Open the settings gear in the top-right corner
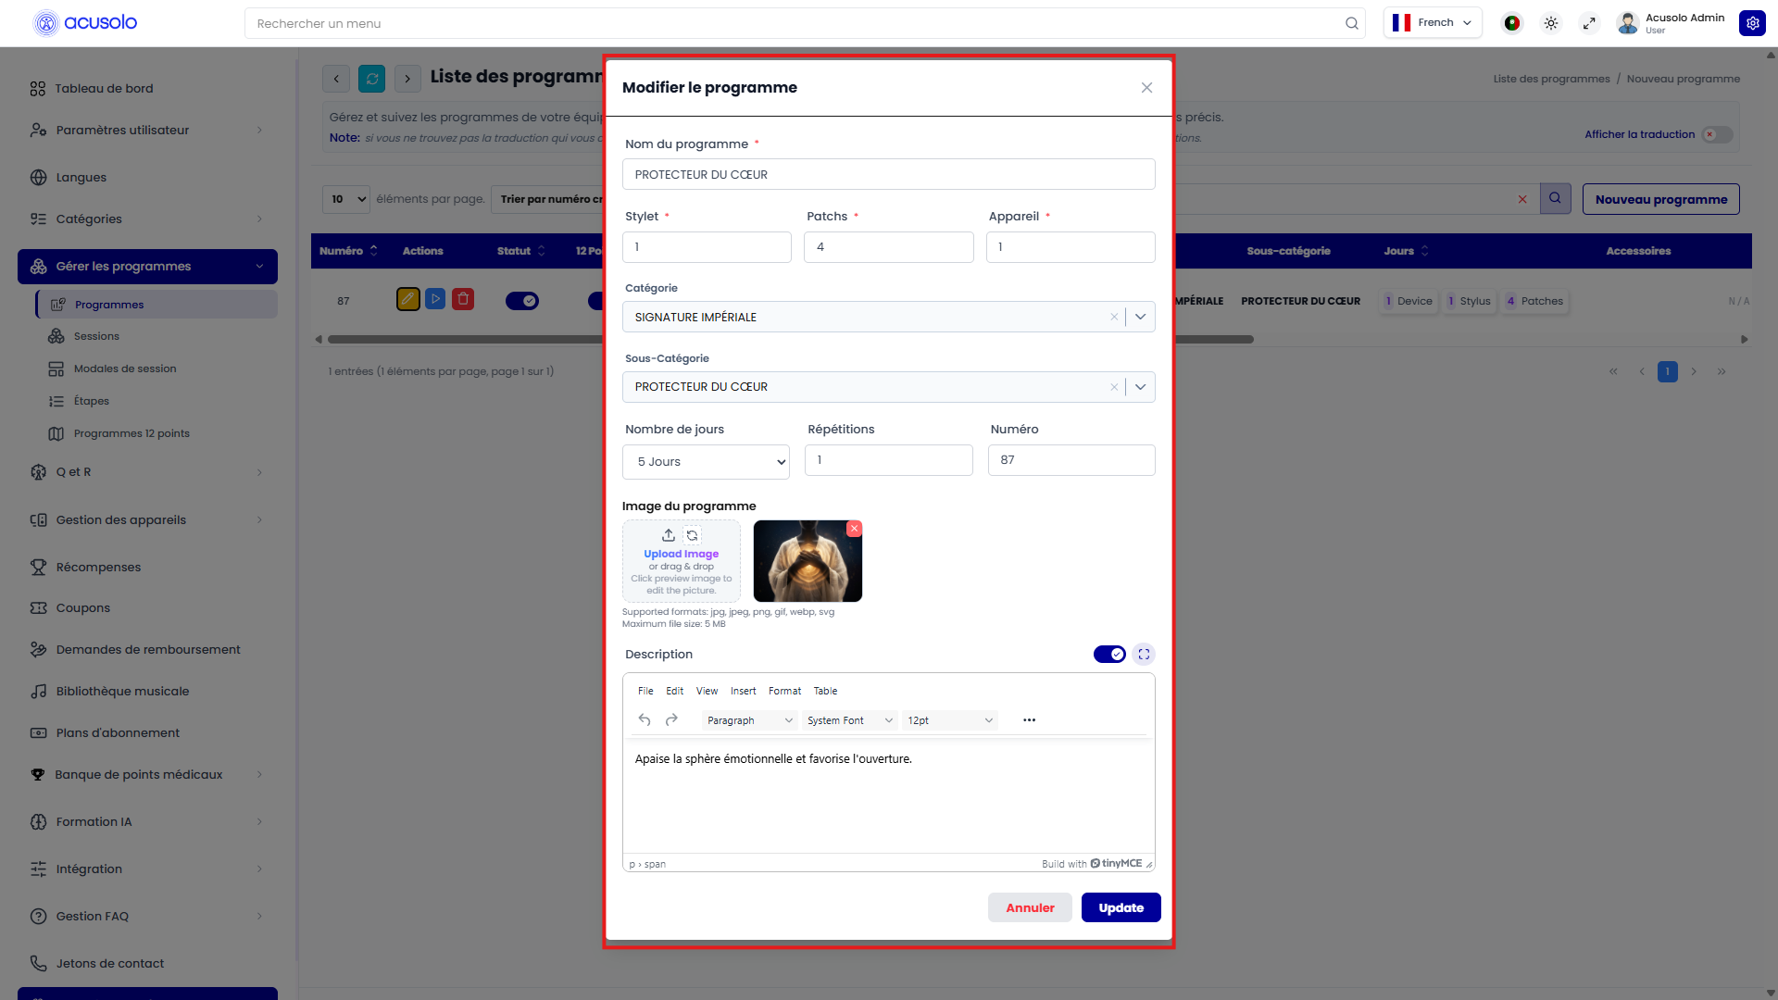The image size is (1778, 1000). click(x=1752, y=23)
